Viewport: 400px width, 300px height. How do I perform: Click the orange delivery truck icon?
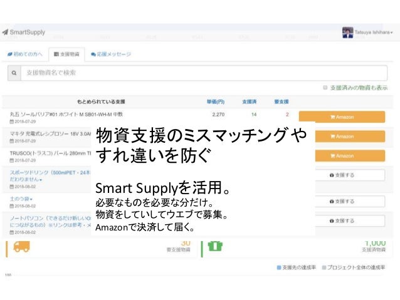pyautogui.click(x=21, y=247)
